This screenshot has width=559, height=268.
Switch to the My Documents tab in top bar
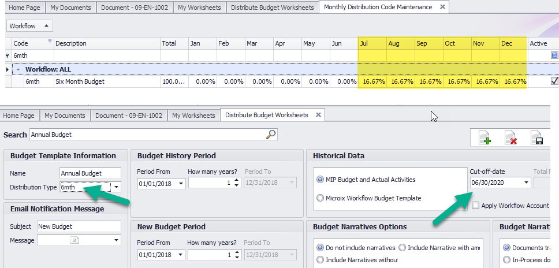pos(70,8)
